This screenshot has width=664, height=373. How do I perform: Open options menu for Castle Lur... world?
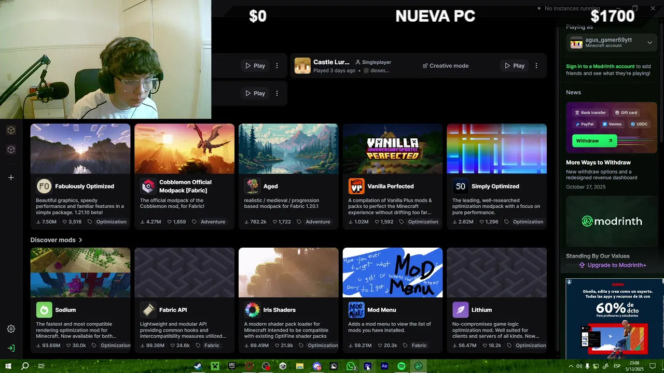(x=536, y=66)
